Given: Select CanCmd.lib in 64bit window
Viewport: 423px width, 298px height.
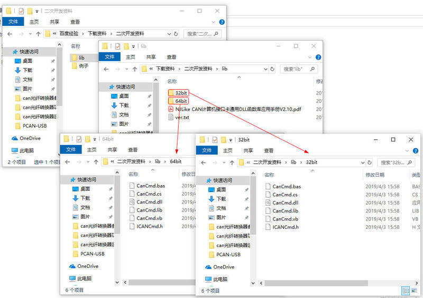Looking at the screenshot, I should [150, 210].
